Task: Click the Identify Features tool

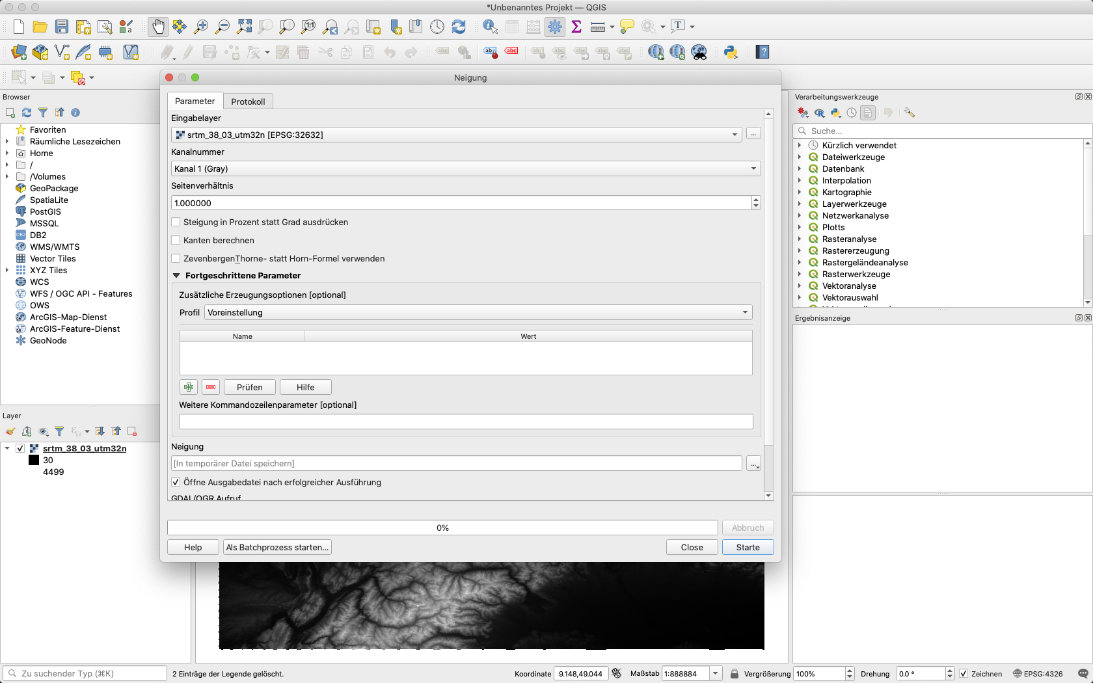Action: pyautogui.click(x=490, y=27)
